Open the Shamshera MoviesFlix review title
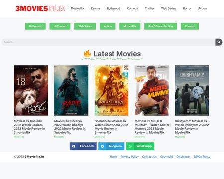The image size is (224, 179). coord(111,127)
